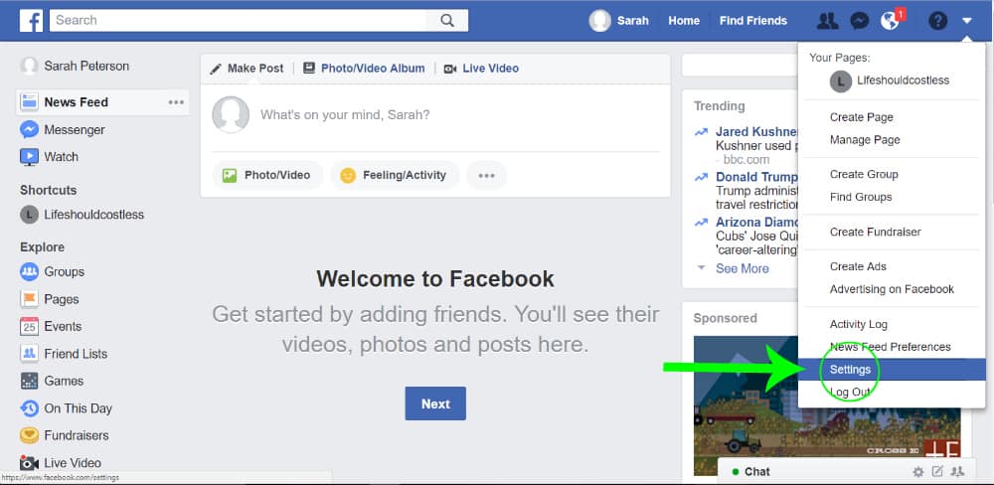Open the Fundraisers icon
Image resolution: width=994 pixels, height=485 pixels.
click(29, 435)
